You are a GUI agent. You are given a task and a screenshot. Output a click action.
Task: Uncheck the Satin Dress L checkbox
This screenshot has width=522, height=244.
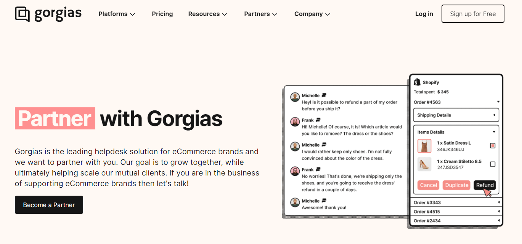[x=493, y=145]
